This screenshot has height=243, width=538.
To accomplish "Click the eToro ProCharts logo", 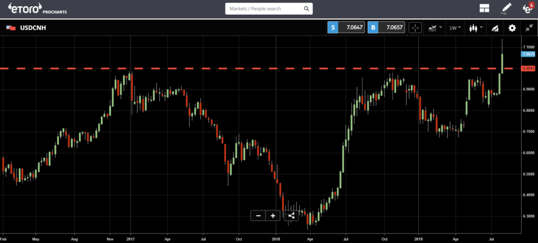I will pos(37,8).
